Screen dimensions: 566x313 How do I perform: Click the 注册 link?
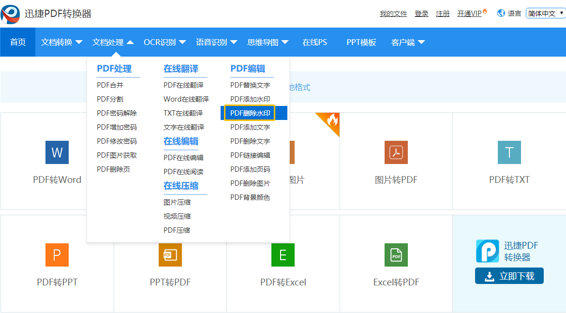[443, 14]
